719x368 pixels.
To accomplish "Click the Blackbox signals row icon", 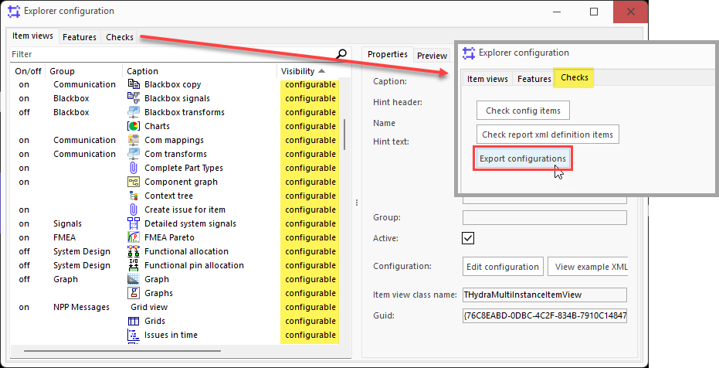I will pyautogui.click(x=134, y=98).
